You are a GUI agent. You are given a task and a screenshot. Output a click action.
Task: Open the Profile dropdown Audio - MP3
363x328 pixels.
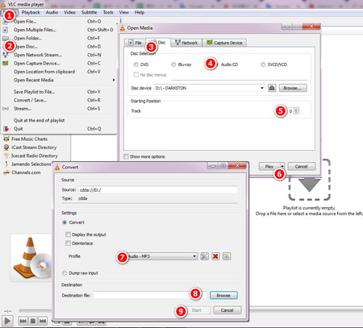[x=162, y=256]
